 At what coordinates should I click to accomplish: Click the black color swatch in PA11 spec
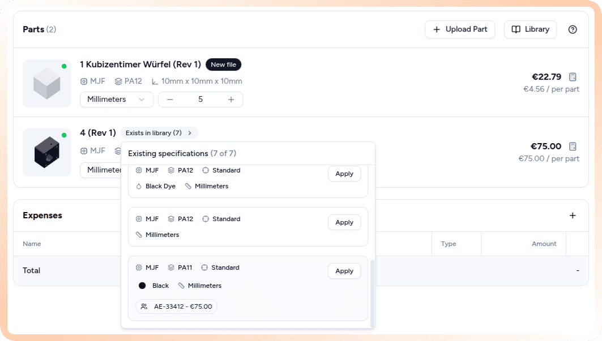(142, 286)
